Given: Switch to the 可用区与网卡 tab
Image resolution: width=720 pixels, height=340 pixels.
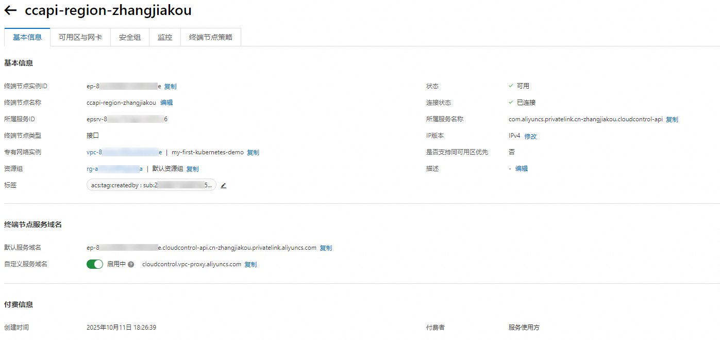Looking at the screenshot, I should 80,37.
